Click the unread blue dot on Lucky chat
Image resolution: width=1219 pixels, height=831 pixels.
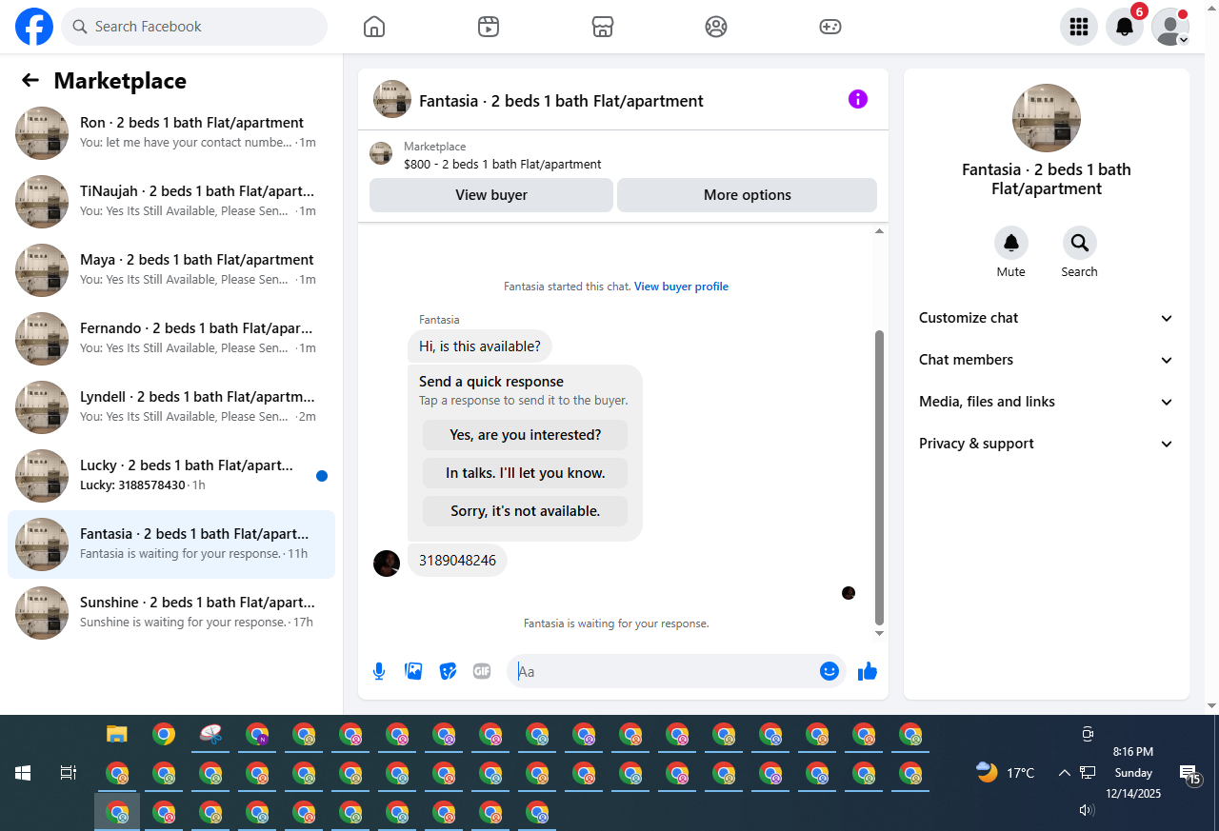coord(322,476)
